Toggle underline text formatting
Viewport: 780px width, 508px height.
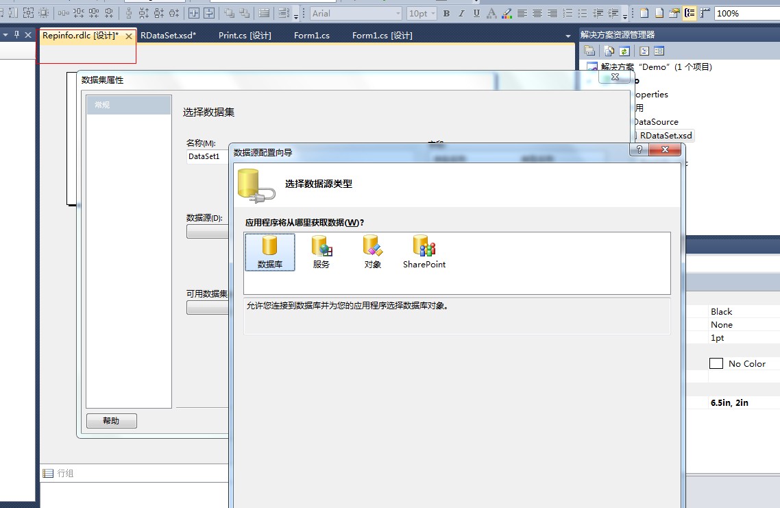point(476,14)
